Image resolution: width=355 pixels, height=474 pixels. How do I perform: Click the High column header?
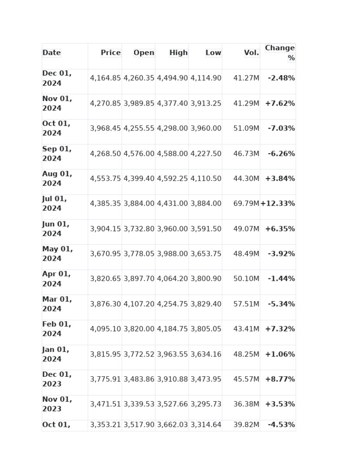[178, 53]
